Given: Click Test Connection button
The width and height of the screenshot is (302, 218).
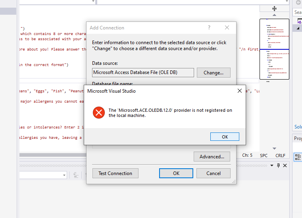Looking at the screenshot, I should point(115,173).
